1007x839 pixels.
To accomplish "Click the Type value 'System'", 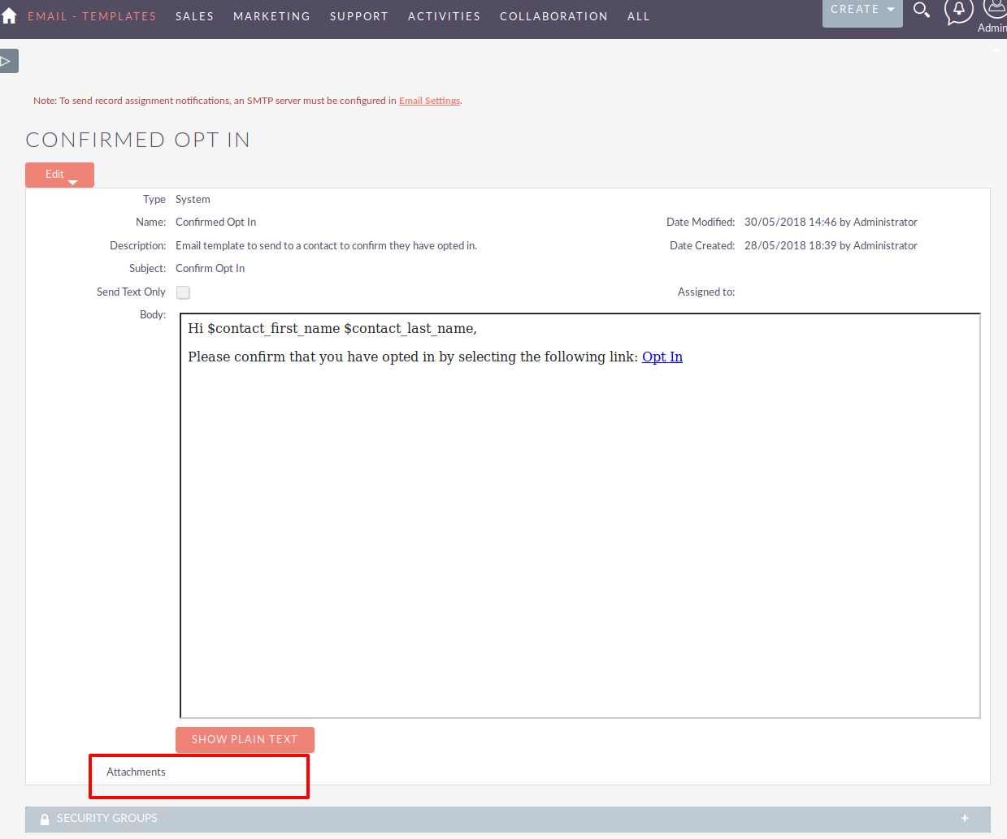I will point(193,199).
